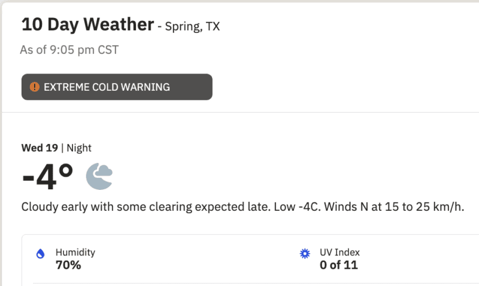The height and width of the screenshot is (286, 479).
Task: Click the Wed 19 date label
Action: (x=40, y=147)
